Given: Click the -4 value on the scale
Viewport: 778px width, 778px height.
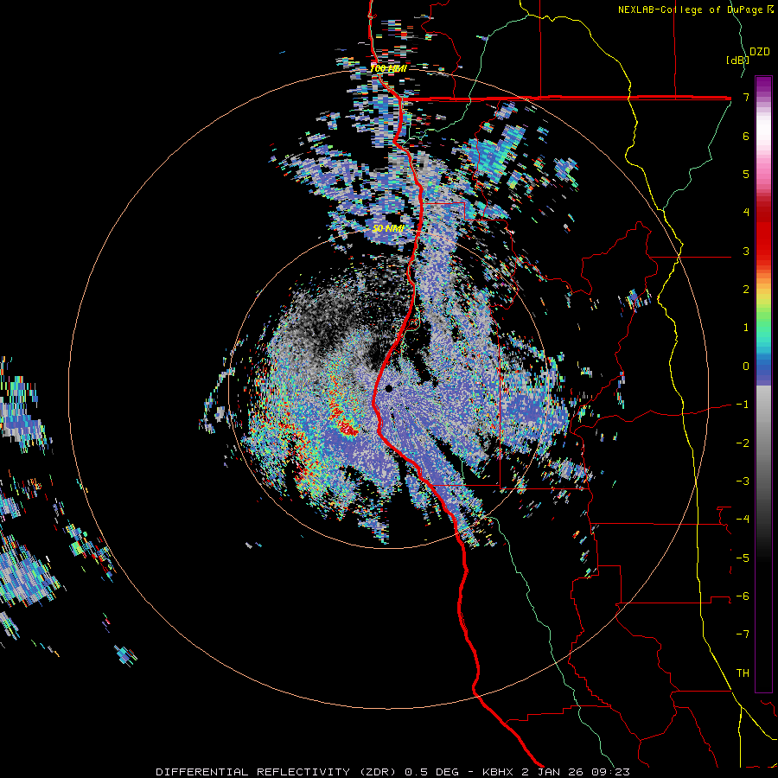Looking at the screenshot, I should pyautogui.click(x=743, y=520).
